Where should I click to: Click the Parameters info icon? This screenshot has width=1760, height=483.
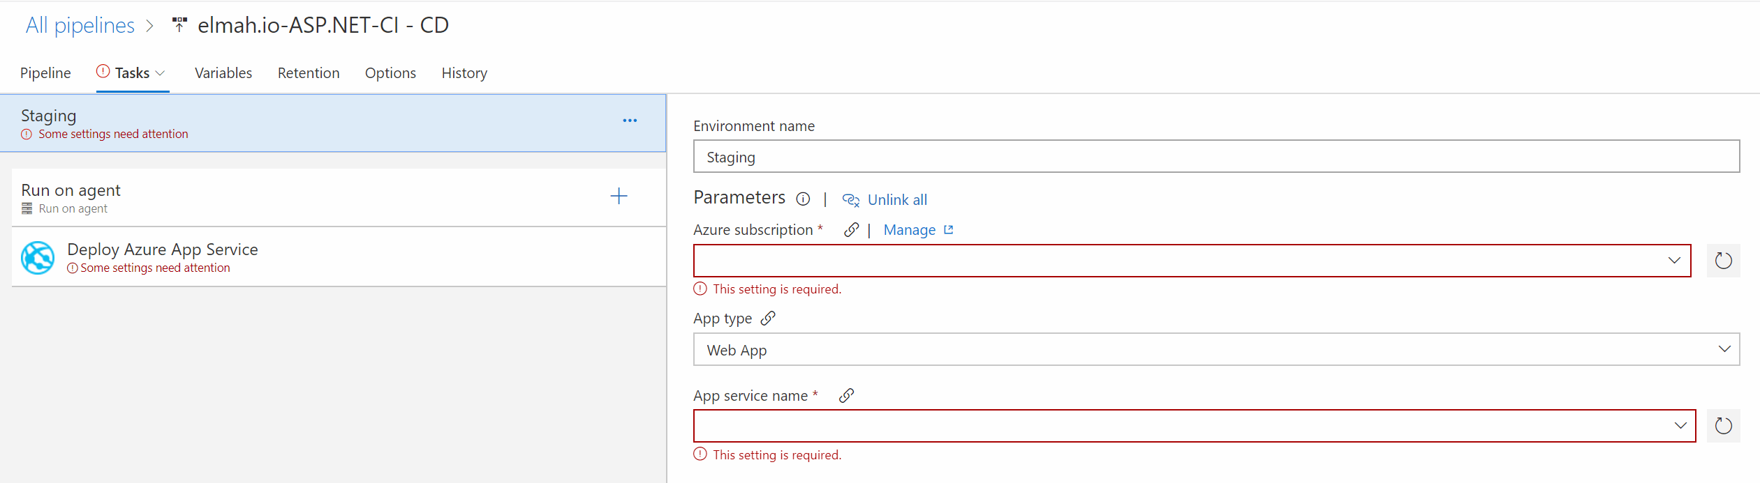[803, 199]
